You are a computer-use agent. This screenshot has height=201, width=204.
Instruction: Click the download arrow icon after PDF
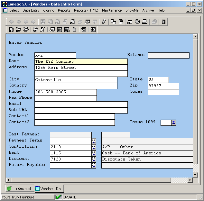93,30
